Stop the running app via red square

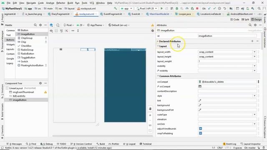tap(197, 8)
